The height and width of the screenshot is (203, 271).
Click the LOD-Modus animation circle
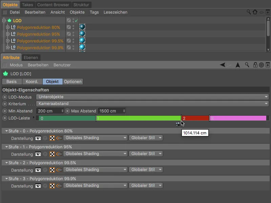coord(5,97)
